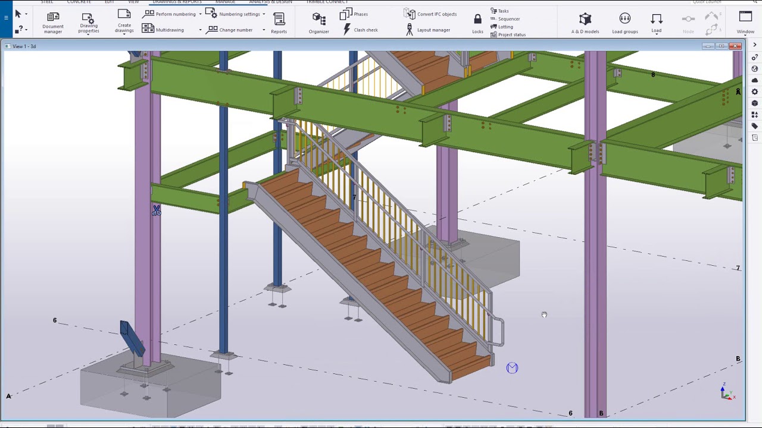Expand the selection arrow dropdown
Image resolution: width=762 pixels, height=428 pixels.
coord(26,14)
